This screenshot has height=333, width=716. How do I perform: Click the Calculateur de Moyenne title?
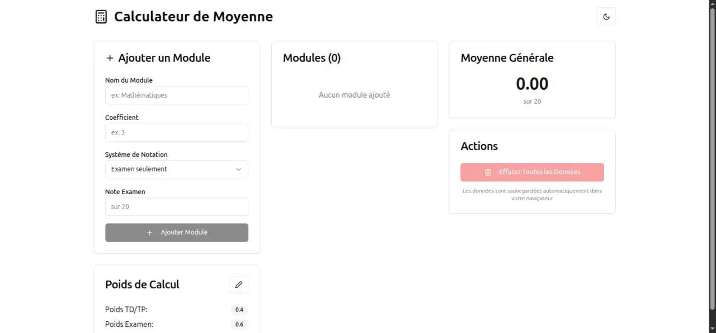tap(194, 17)
